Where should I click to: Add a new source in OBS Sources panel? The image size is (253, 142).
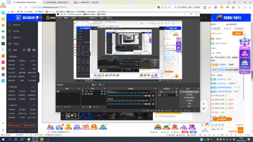[83, 107]
